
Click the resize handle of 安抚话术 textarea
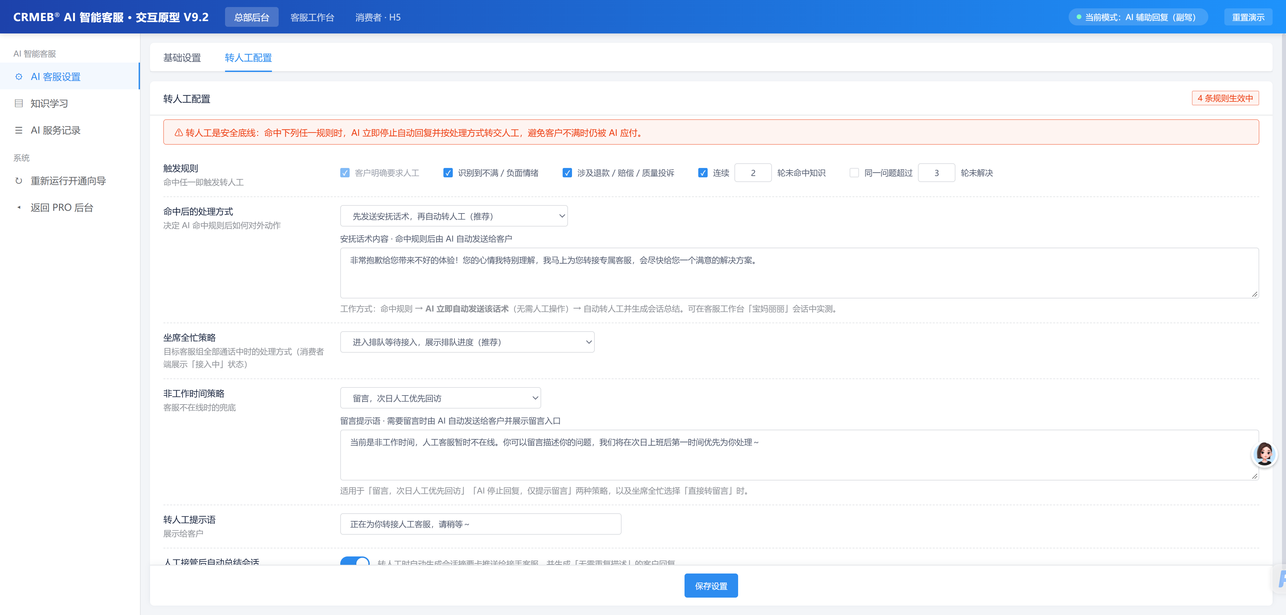[1255, 294]
